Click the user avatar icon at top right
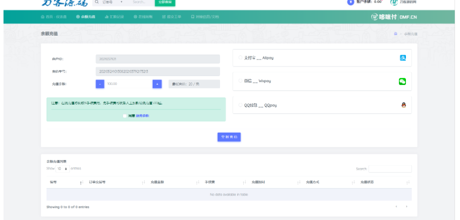This screenshot has height=220, width=460. [x=394, y=2]
